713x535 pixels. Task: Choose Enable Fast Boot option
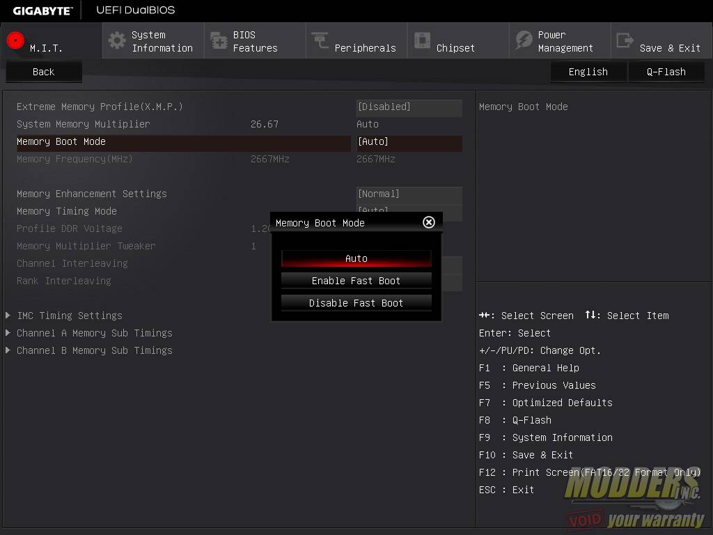coord(356,281)
